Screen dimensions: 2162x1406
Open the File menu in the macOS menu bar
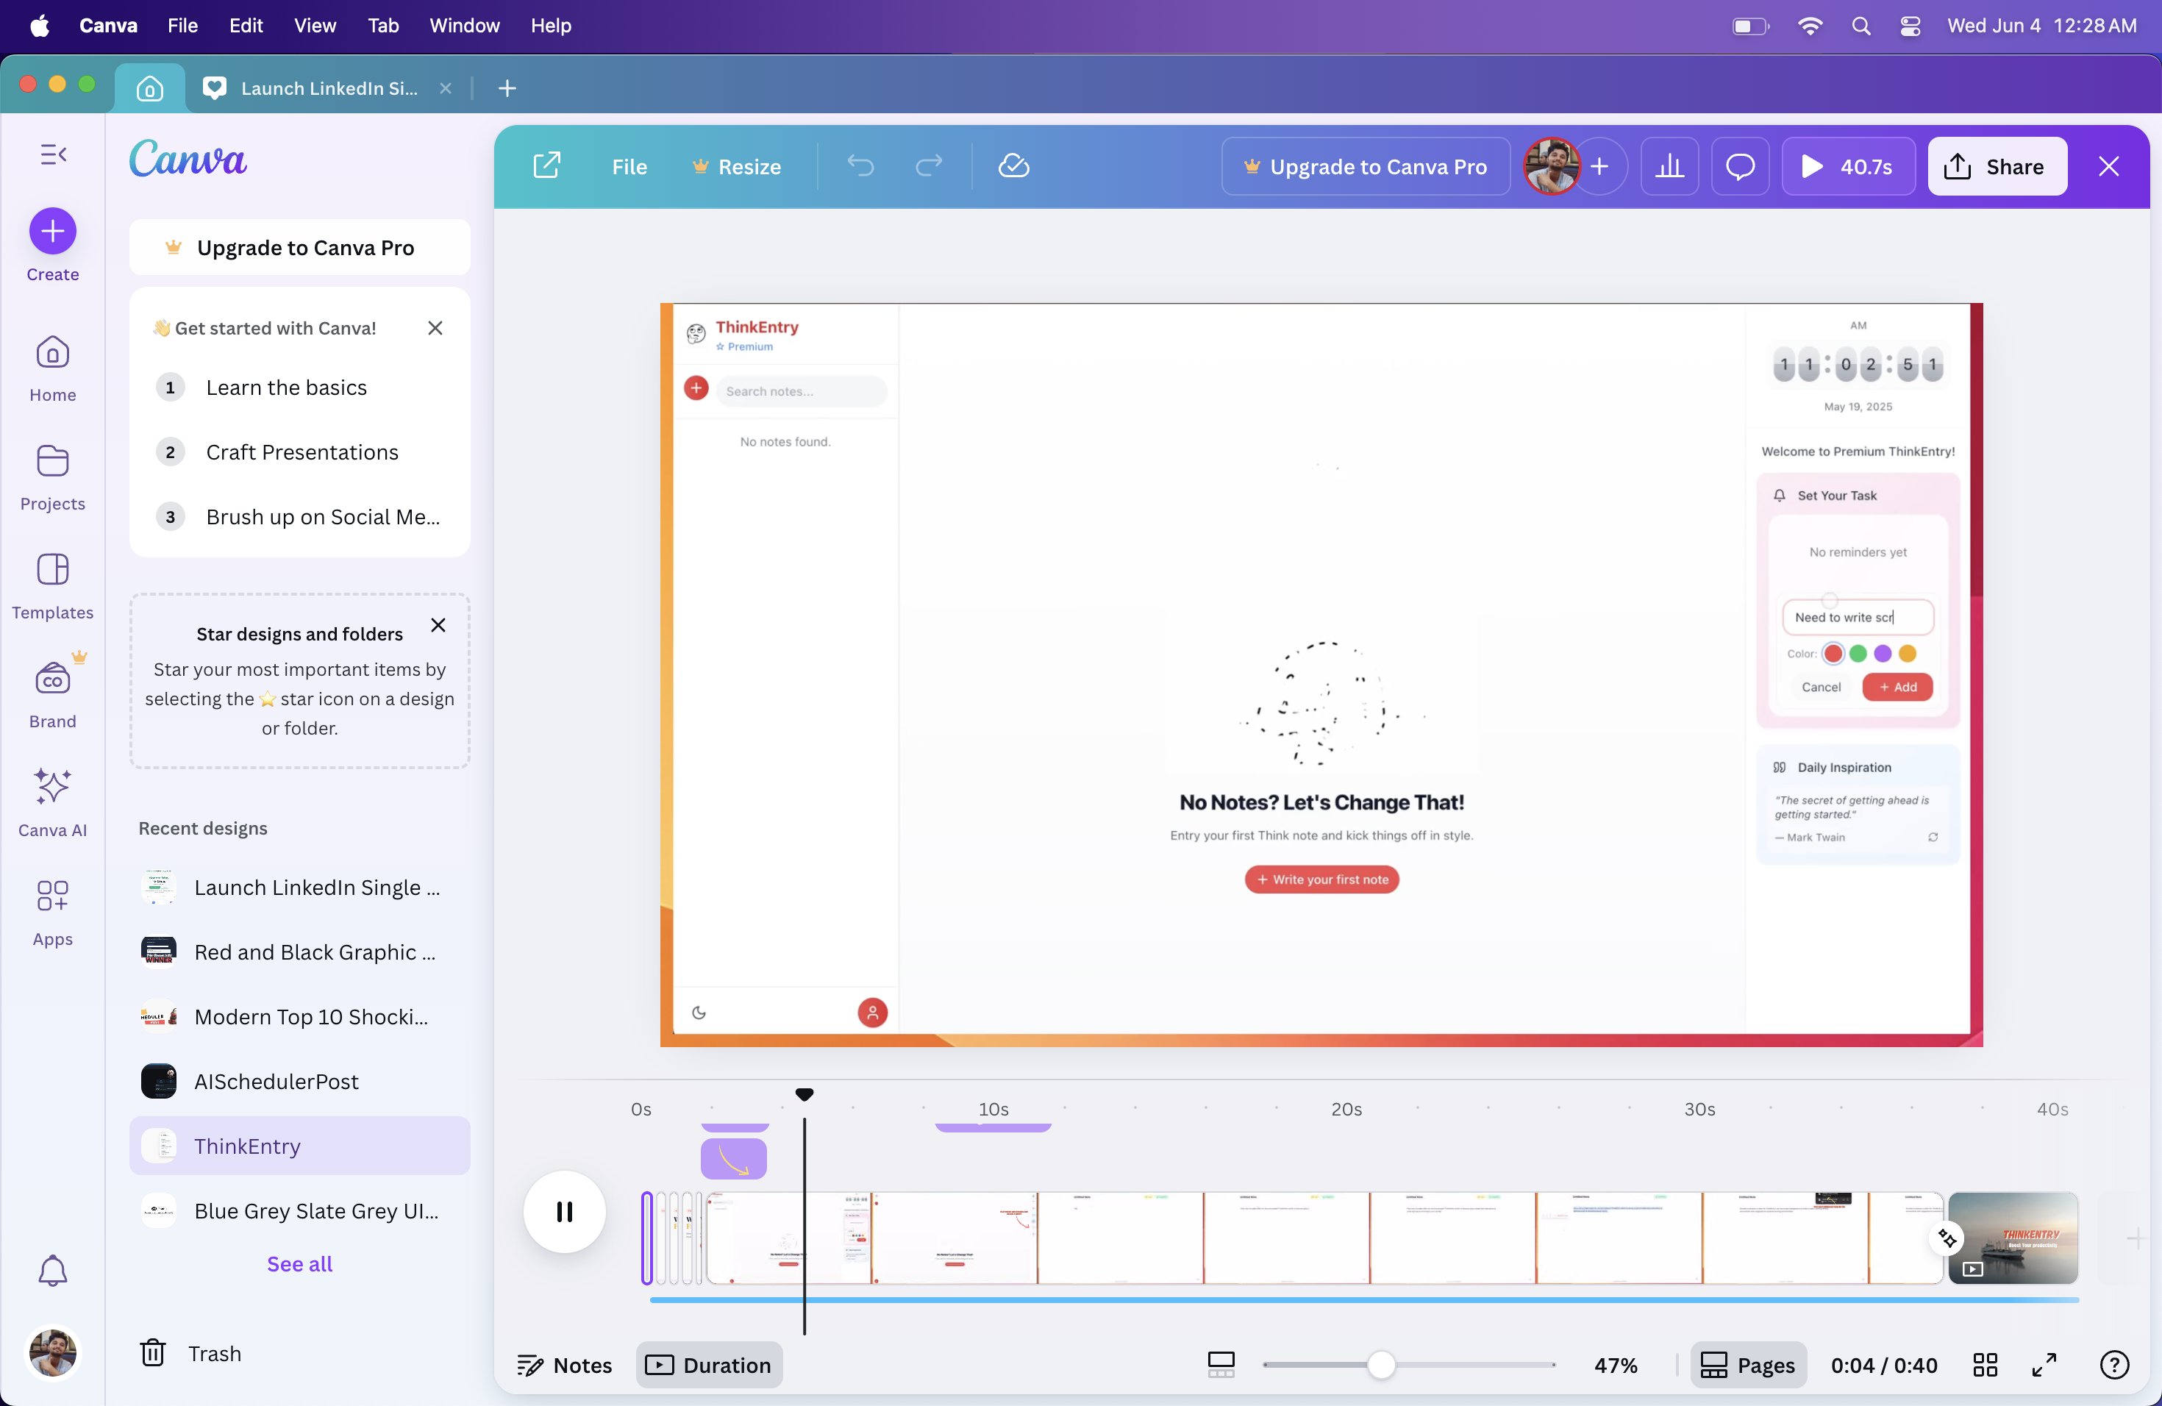[182, 26]
